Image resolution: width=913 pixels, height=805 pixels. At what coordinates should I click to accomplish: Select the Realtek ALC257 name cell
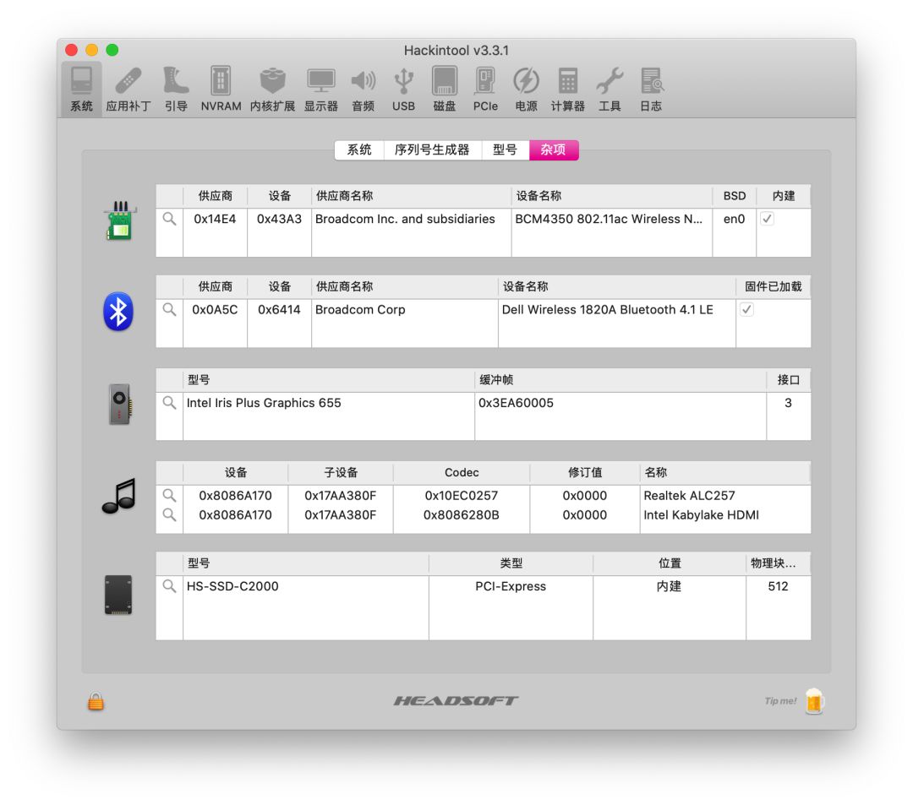click(725, 496)
